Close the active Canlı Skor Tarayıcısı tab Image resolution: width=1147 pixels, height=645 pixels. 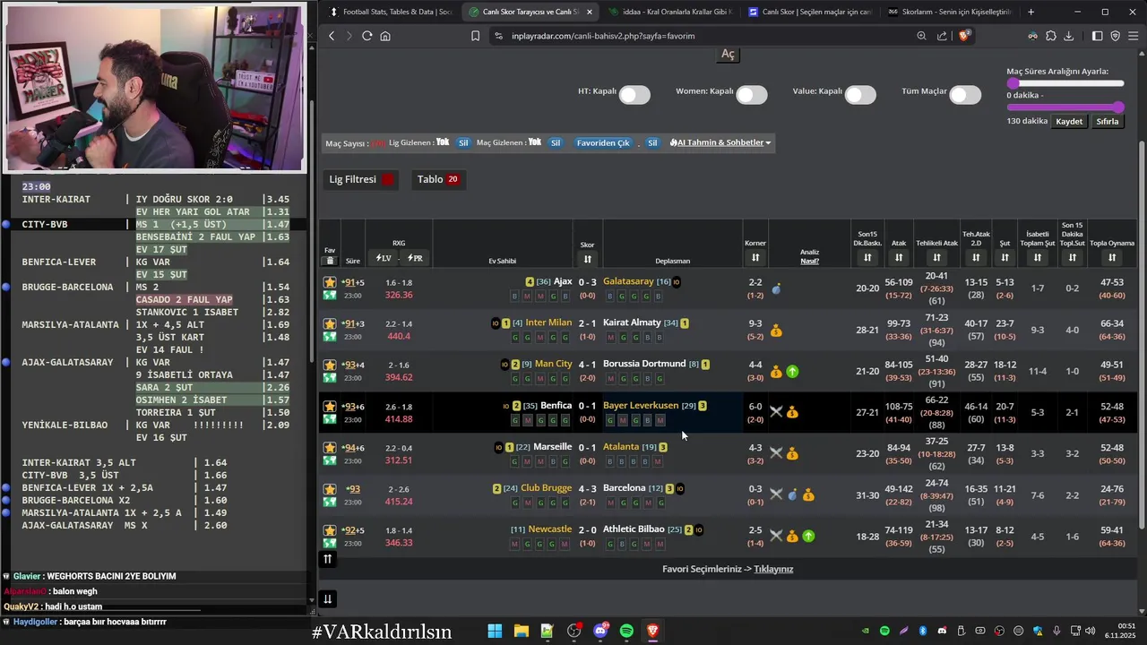click(x=589, y=12)
